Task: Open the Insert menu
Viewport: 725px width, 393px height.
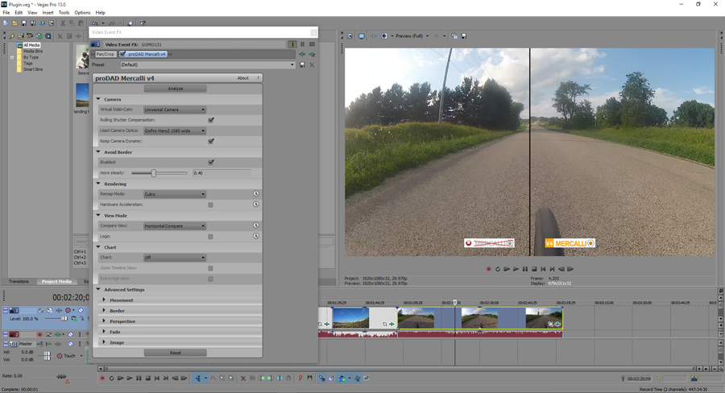Action: click(48, 13)
